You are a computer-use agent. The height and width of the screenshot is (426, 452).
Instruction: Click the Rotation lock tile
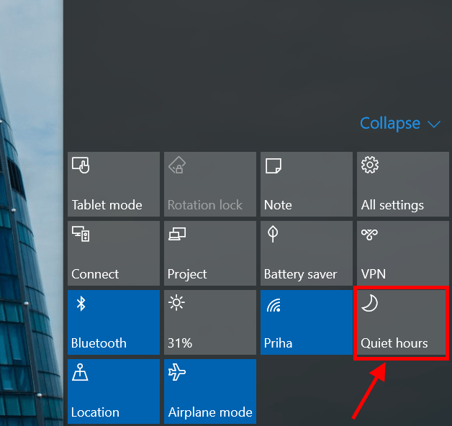click(210, 184)
